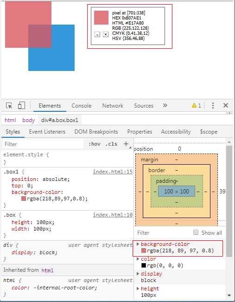The height and width of the screenshot is (302, 235).
Task: Open the DOM Breakpoints sub-tab
Action: pyautogui.click(x=96, y=132)
